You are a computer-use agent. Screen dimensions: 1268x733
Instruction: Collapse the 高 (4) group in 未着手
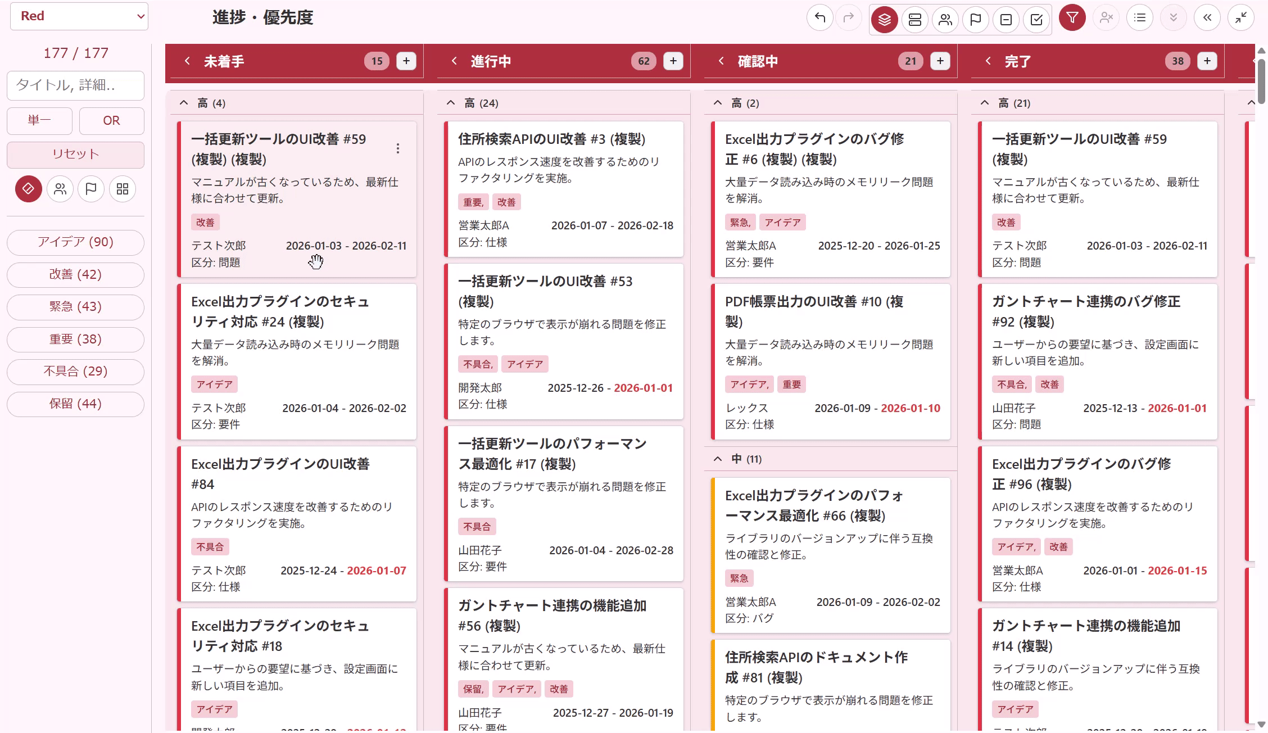(184, 103)
